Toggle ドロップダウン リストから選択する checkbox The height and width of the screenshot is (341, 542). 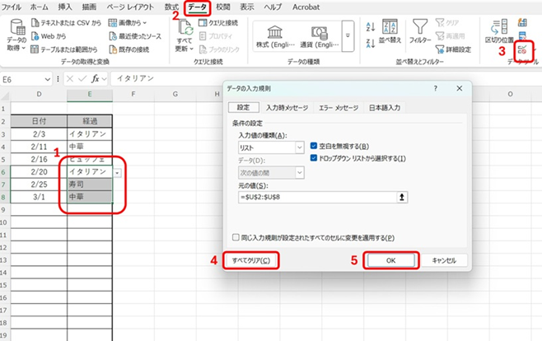coord(314,157)
